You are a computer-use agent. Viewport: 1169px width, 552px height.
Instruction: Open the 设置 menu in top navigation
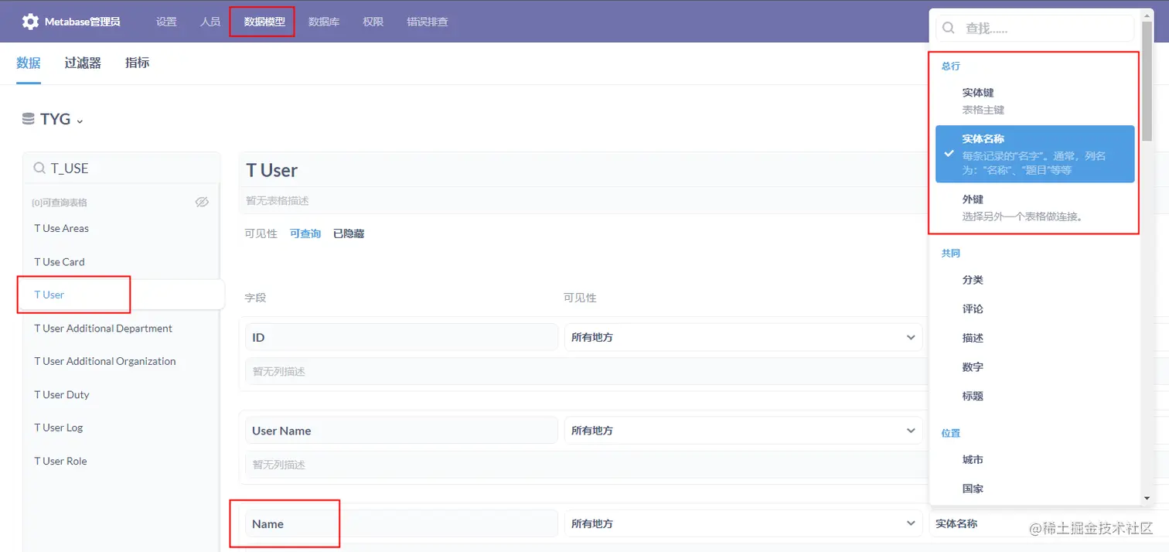pos(166,22)
